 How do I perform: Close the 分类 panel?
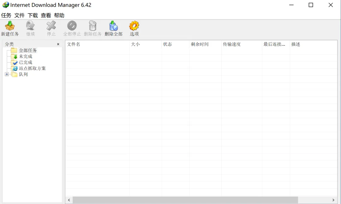(58, 44)
